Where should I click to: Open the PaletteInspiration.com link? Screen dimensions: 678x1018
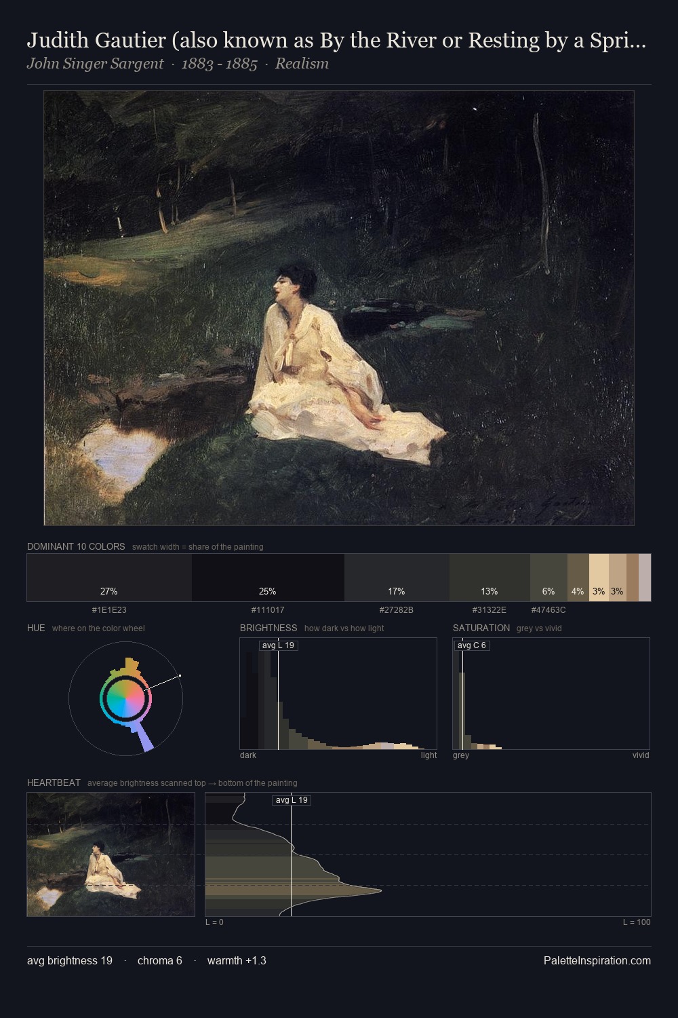click(x=597, y=961)
